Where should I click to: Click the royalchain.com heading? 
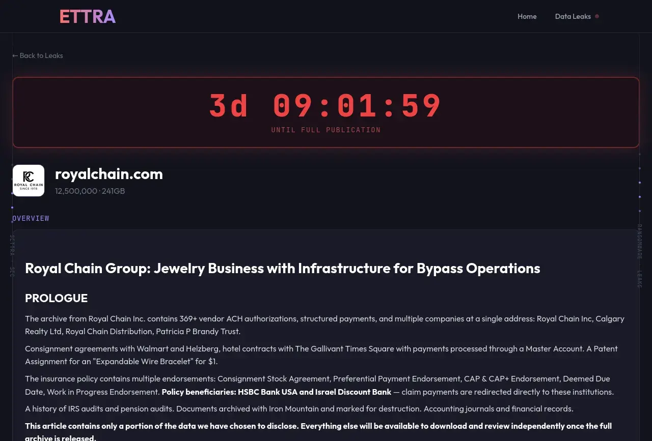[109, 174]
